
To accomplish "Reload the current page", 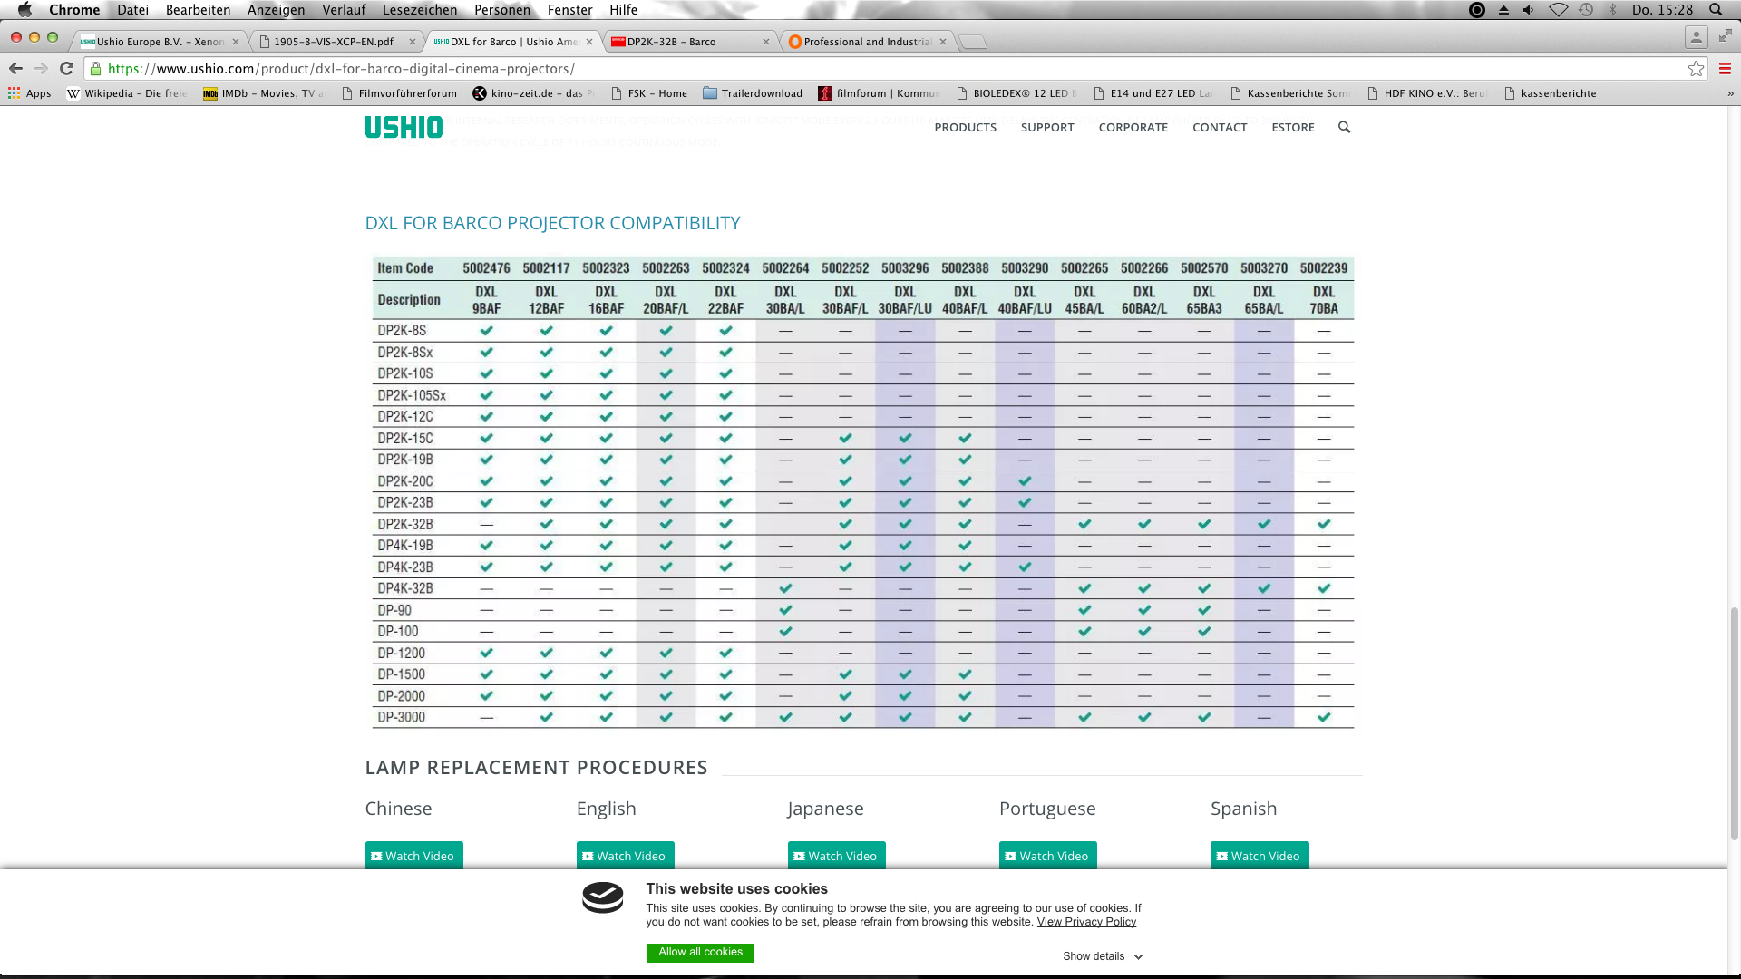I will (x=66, y=68).
